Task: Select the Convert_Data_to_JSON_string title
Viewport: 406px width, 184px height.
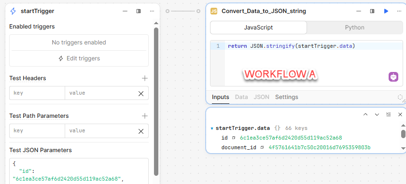Action: 264,11
